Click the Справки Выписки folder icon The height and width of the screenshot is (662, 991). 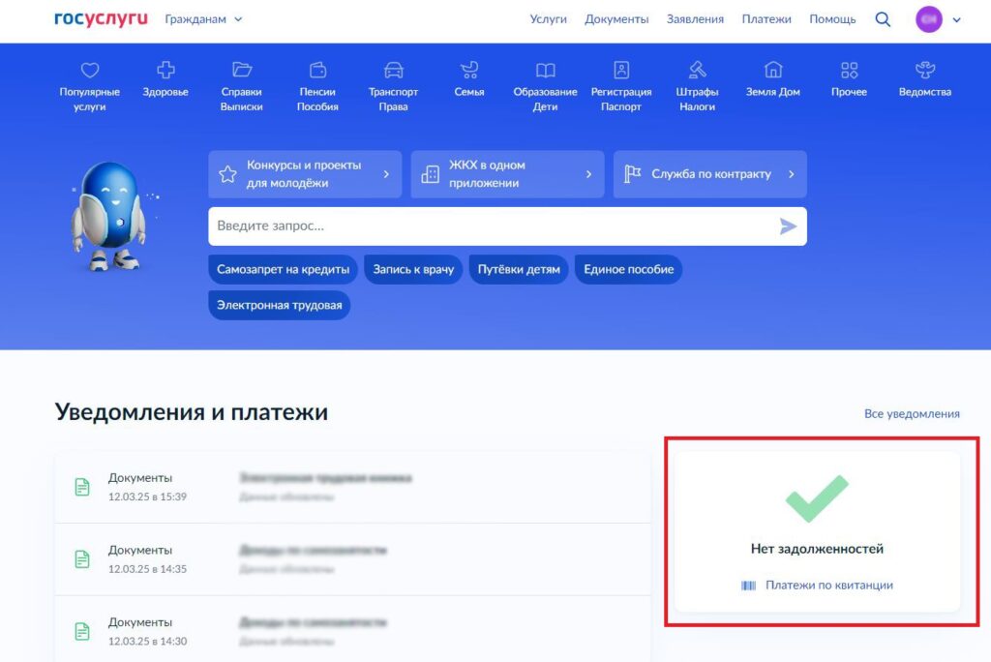click(x=242, y=71)
